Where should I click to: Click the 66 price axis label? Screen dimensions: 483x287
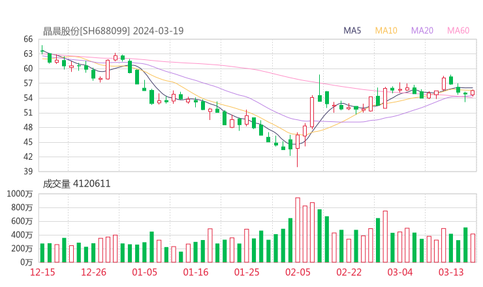[28, 39]
